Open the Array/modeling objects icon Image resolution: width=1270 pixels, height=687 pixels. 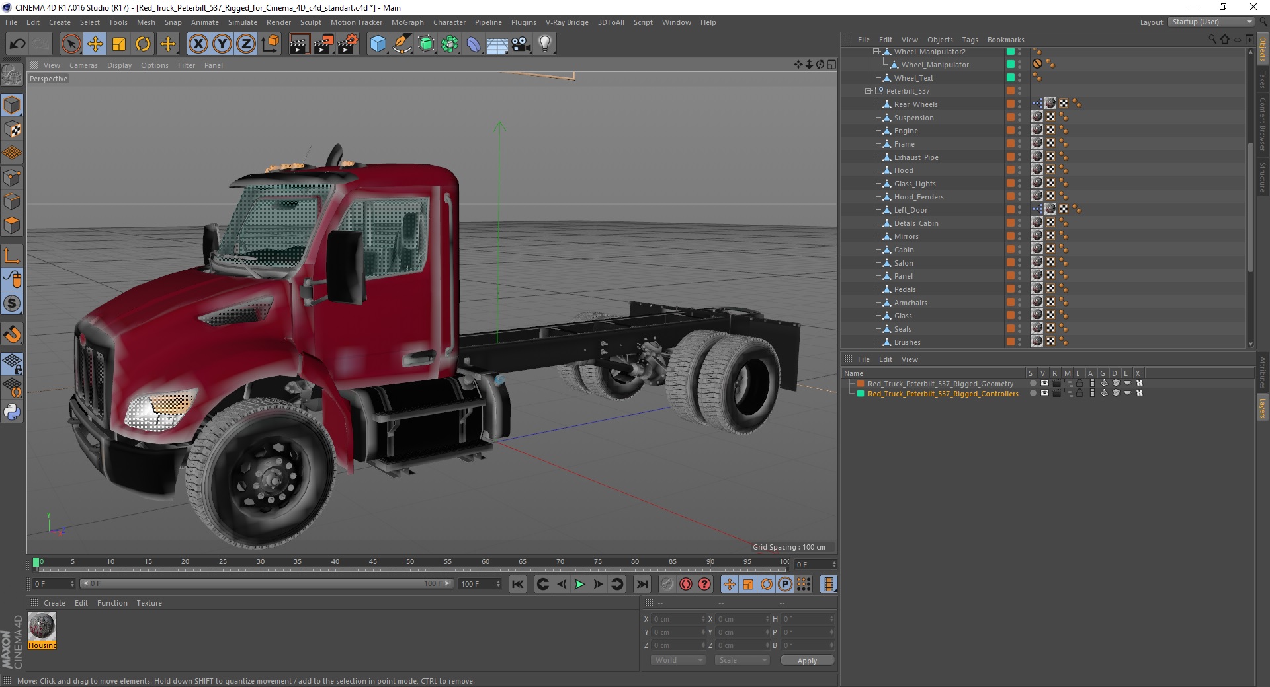click(x=450, y=44)
